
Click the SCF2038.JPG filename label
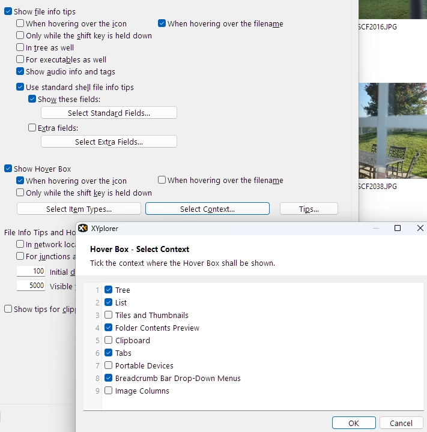point(378,186)
